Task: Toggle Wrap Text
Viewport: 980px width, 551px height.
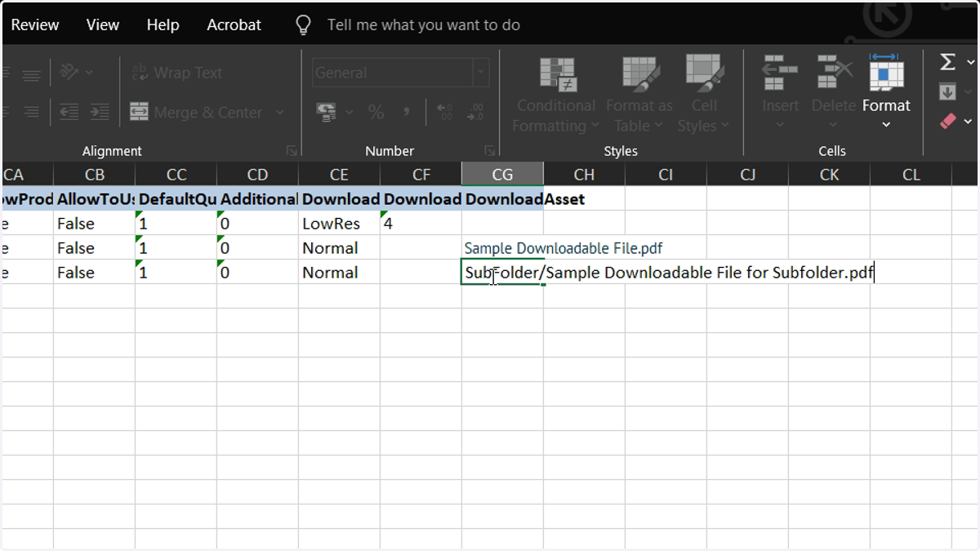Action: tap(176, 73)
